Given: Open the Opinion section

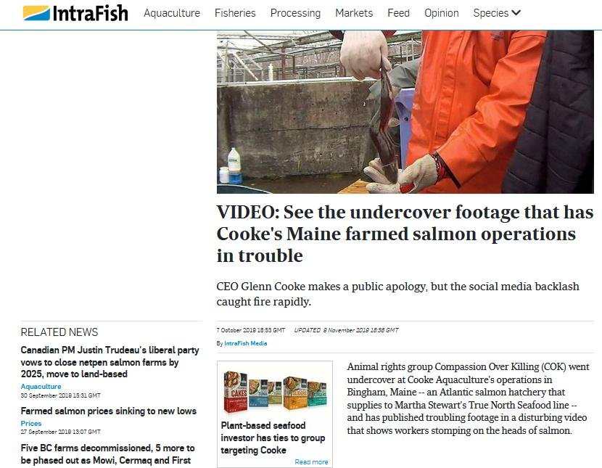Looking at the screenshot, I should 442,13.
